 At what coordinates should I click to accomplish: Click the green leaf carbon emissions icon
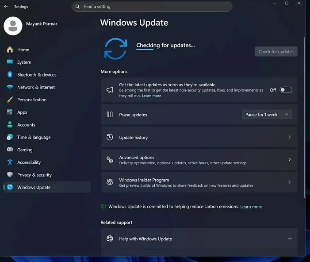[103, 206]
